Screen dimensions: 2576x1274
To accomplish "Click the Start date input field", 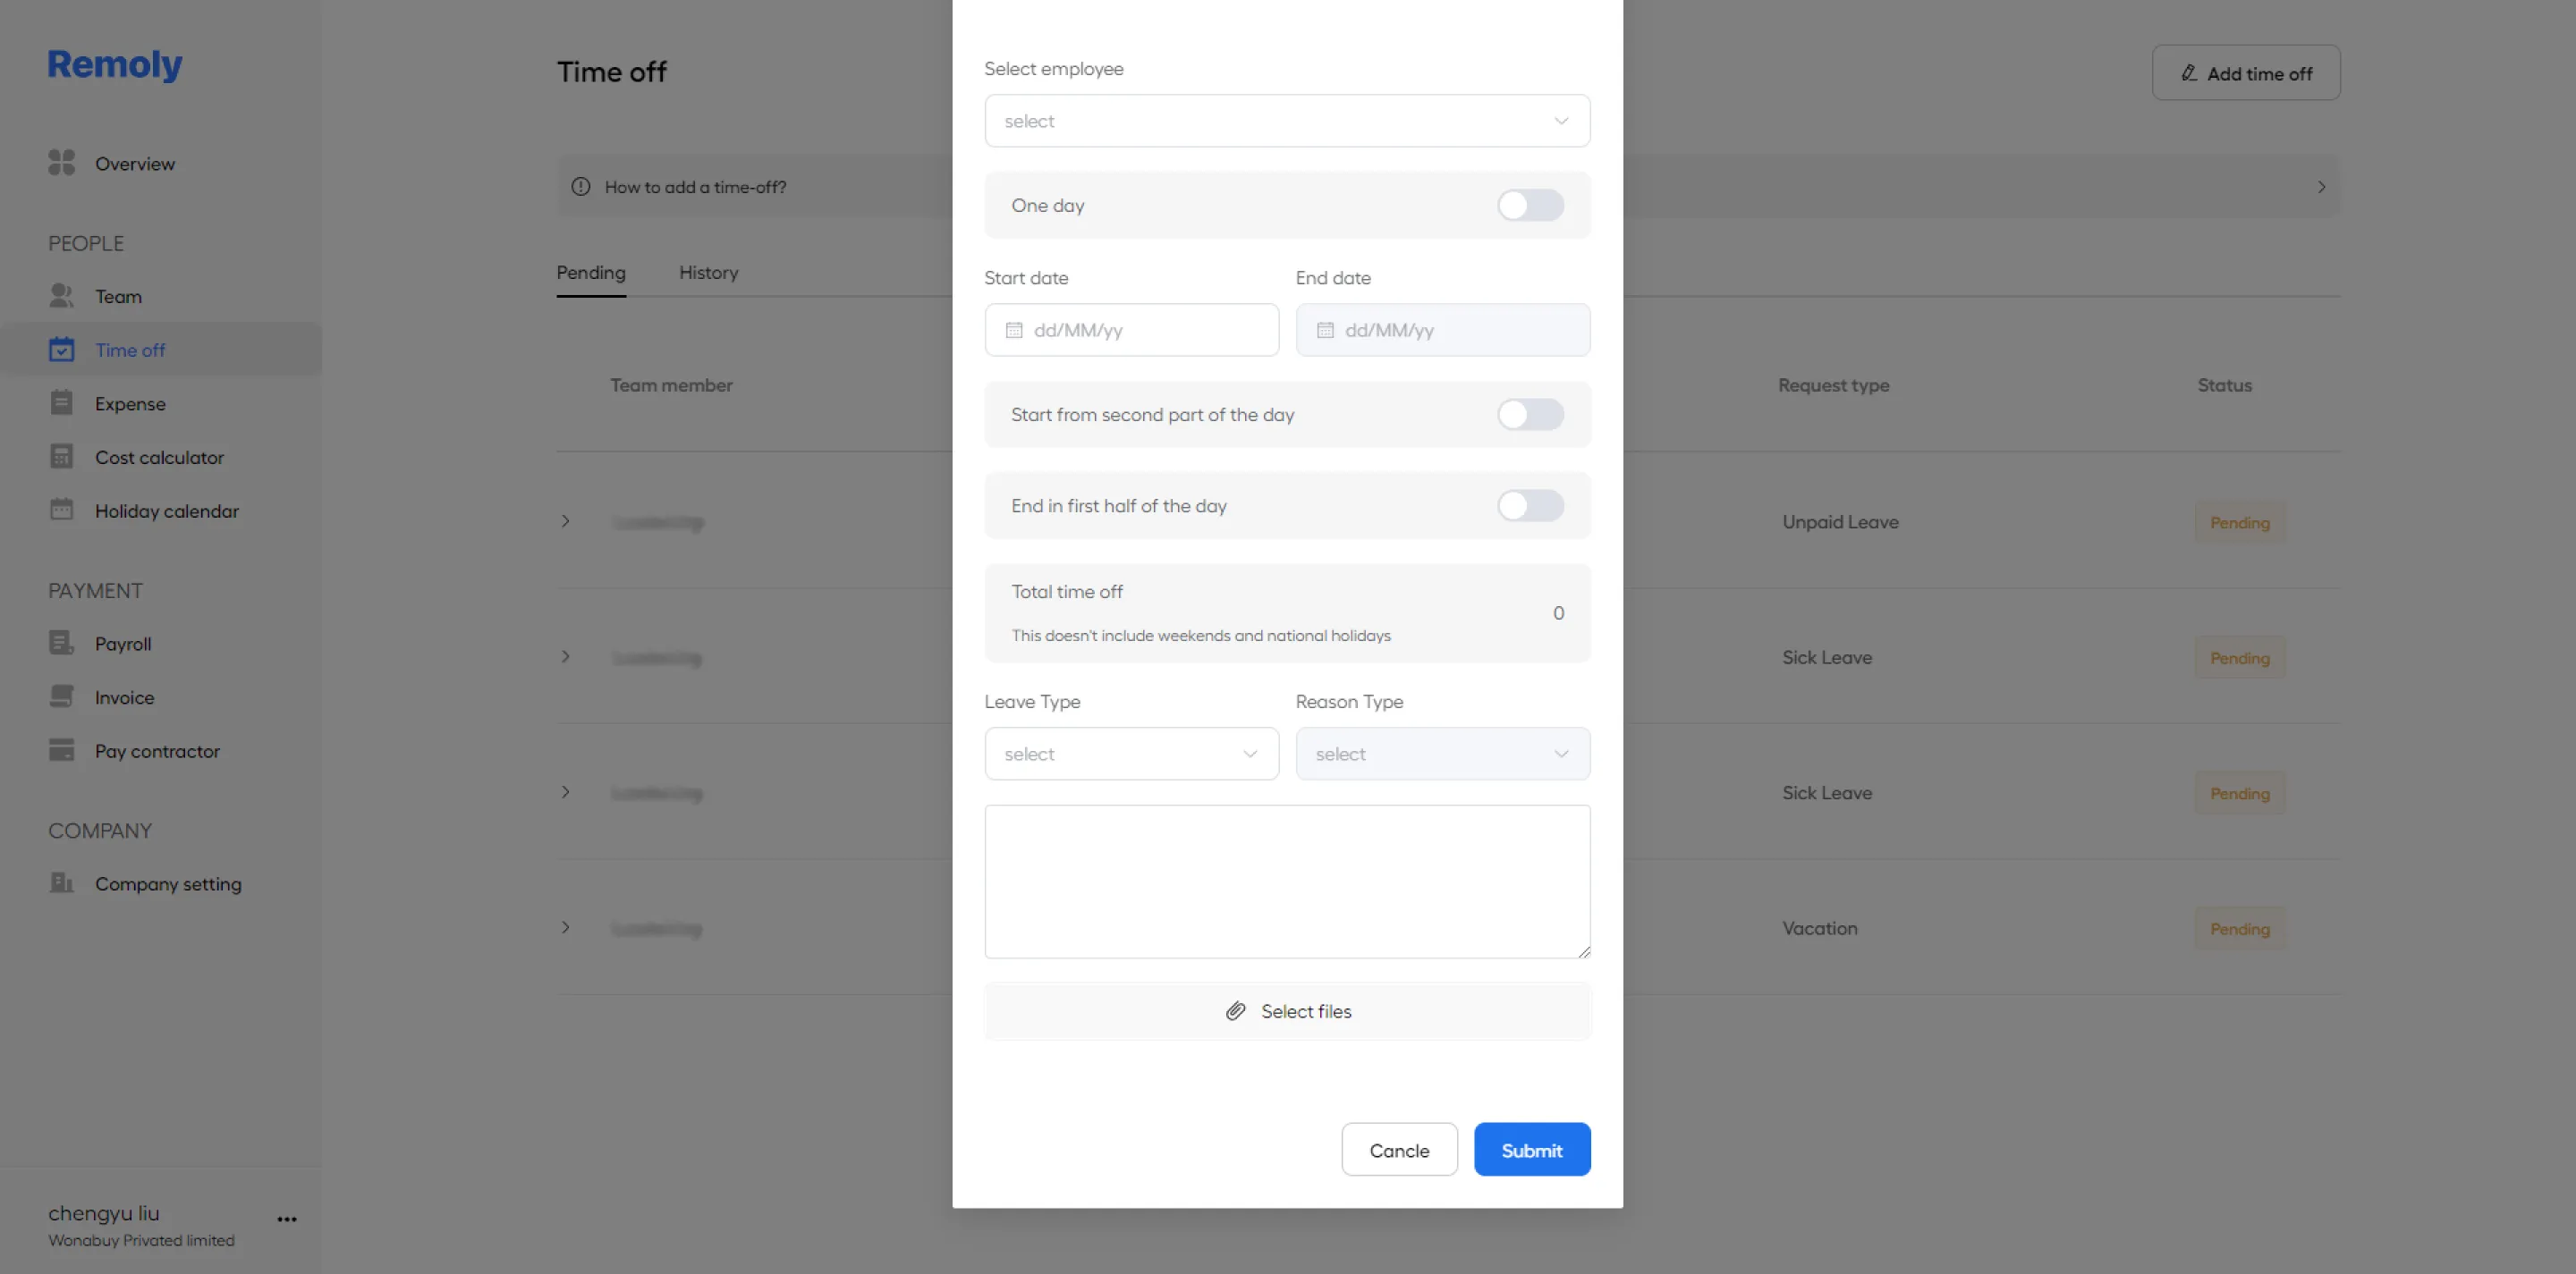I will click(x=1131, y=330).
